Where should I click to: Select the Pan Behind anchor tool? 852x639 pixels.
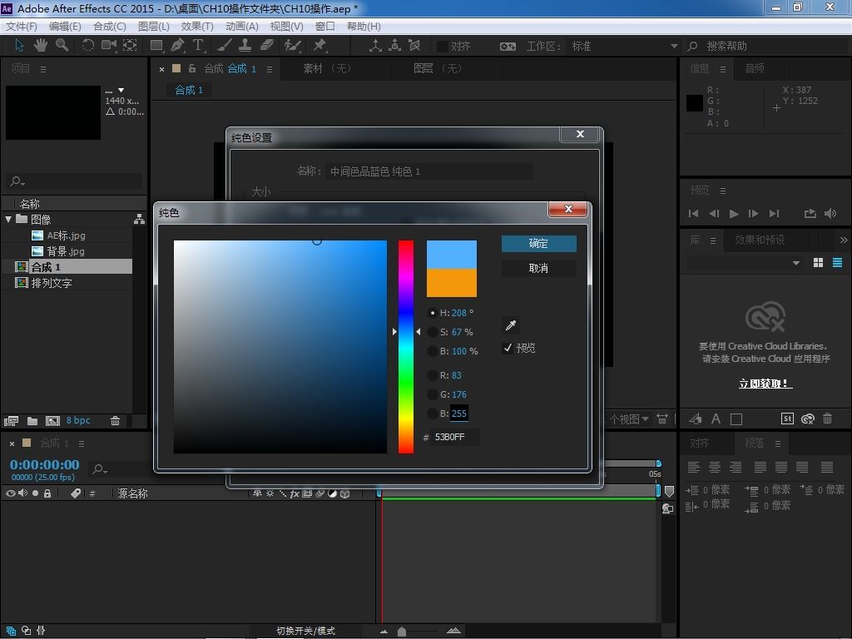pos(130,45)
